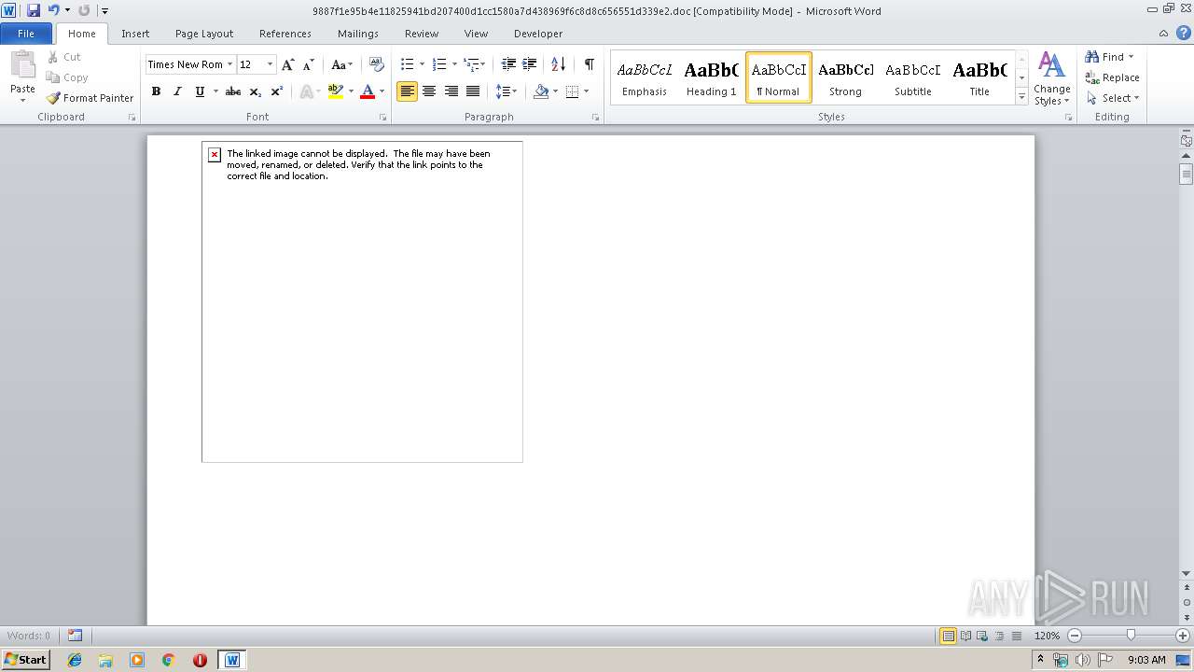Click the Paste icon
This screenshot has height=672, width=1194.
coord(22,65)
